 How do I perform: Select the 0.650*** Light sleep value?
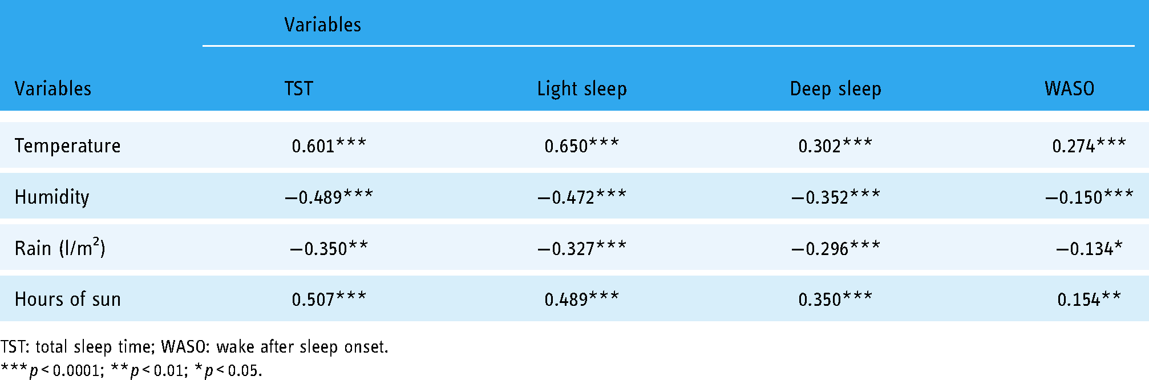pyautogui.click(x=582, y=145)
